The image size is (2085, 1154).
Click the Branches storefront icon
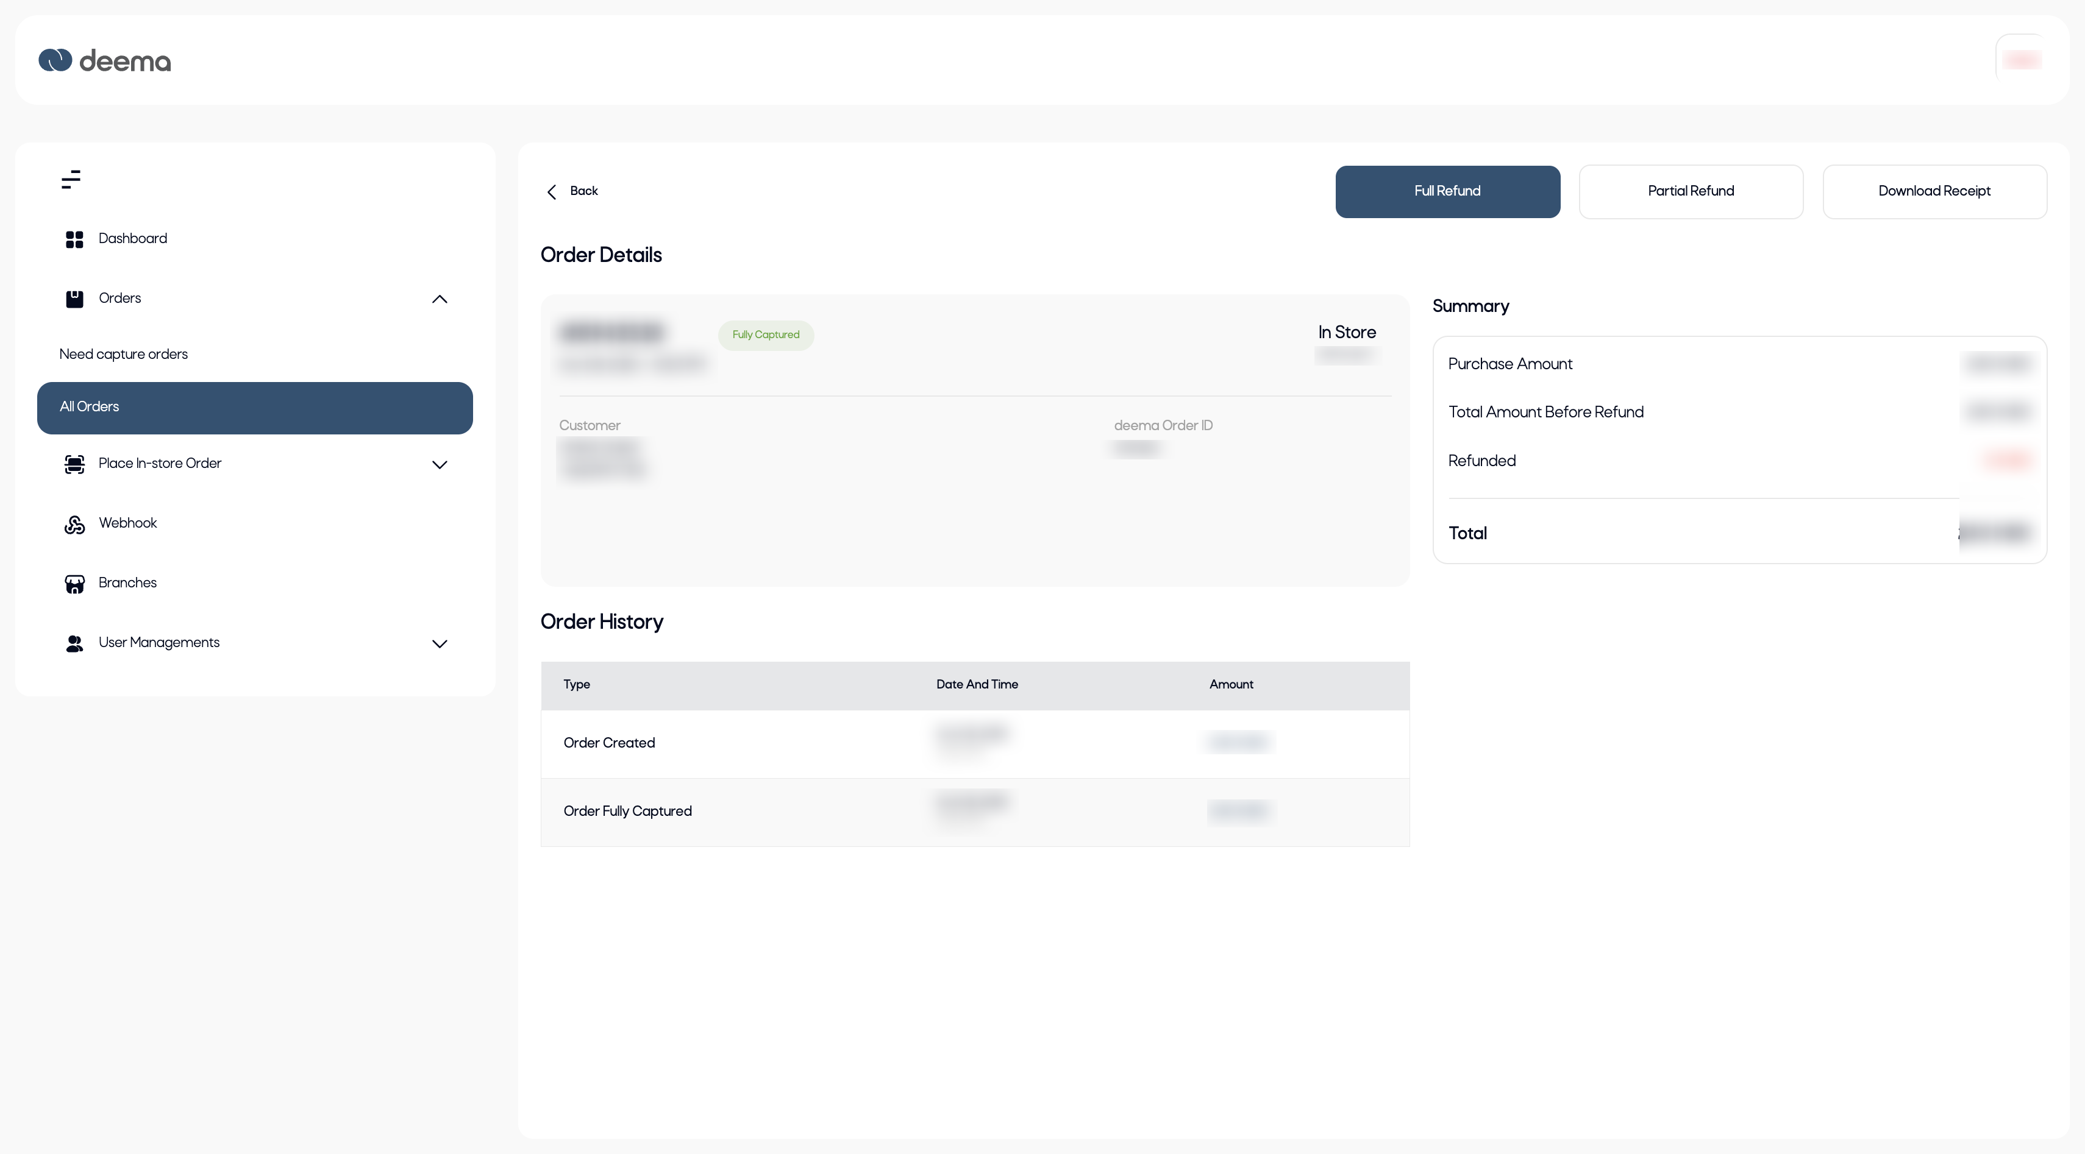(74, 584)
